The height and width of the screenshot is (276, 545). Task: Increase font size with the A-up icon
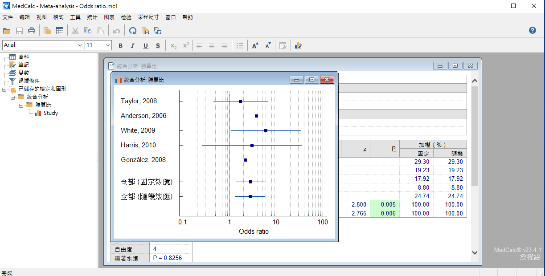point(255,45)
